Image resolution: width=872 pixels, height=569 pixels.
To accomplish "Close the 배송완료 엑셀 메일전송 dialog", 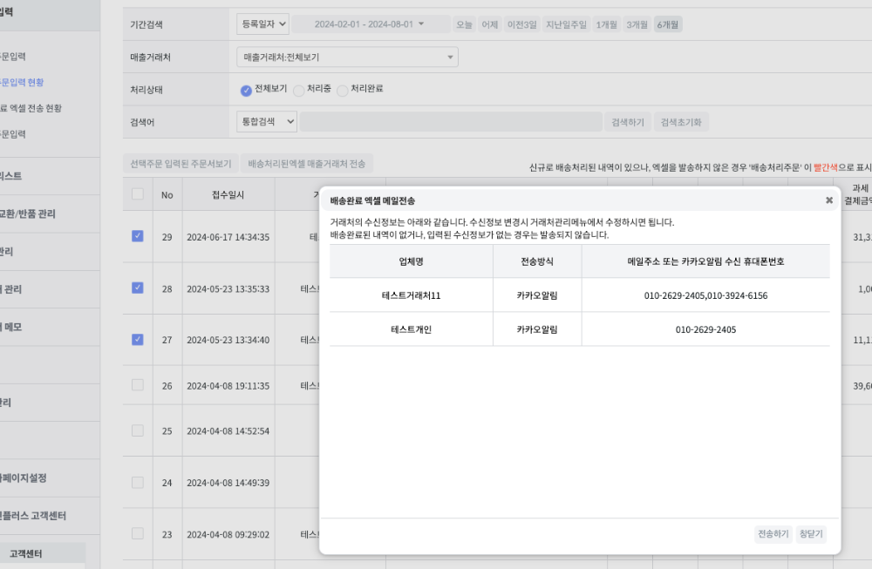I will (828, 200).
